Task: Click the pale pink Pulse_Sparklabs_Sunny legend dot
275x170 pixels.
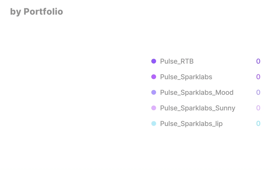Action: 154,108
